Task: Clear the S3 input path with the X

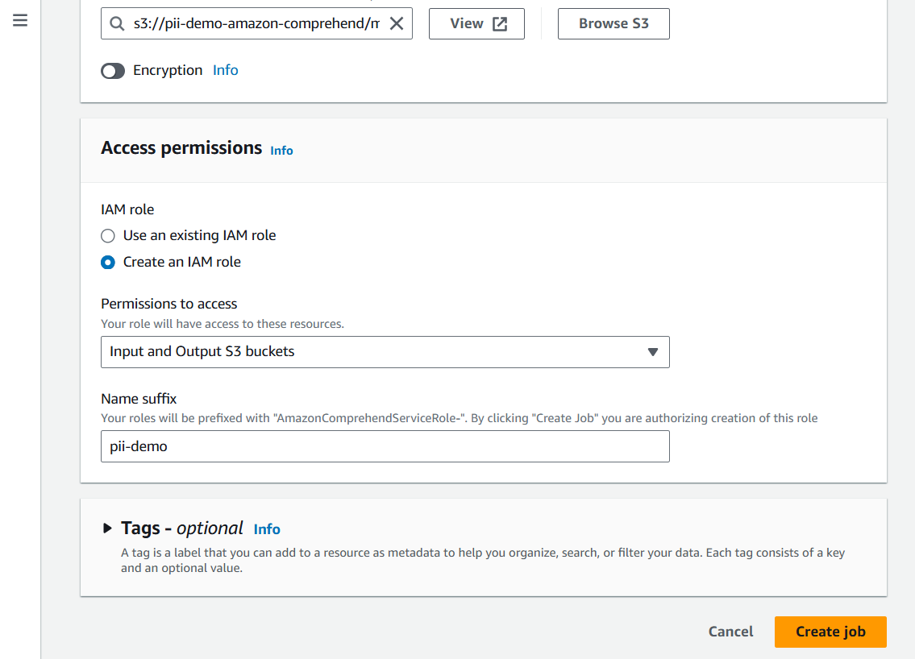Action: [x=396, y=23]
